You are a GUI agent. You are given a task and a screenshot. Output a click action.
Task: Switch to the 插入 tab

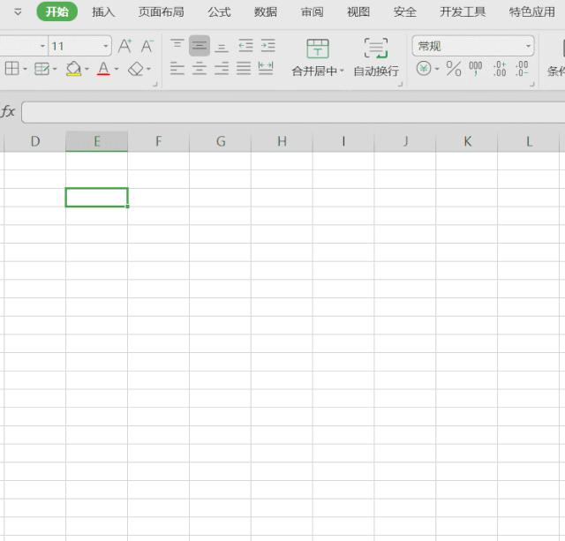(x=103, y=11)
